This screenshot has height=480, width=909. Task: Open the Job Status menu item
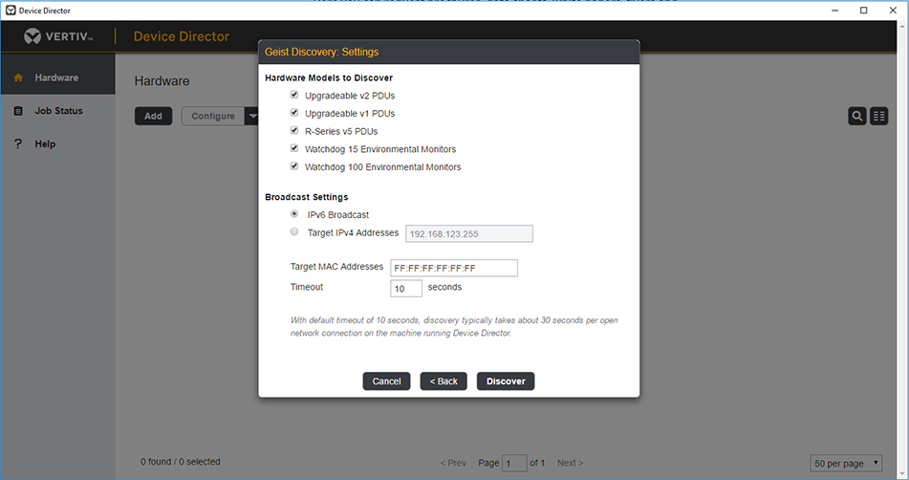click(x=58, y=111)
